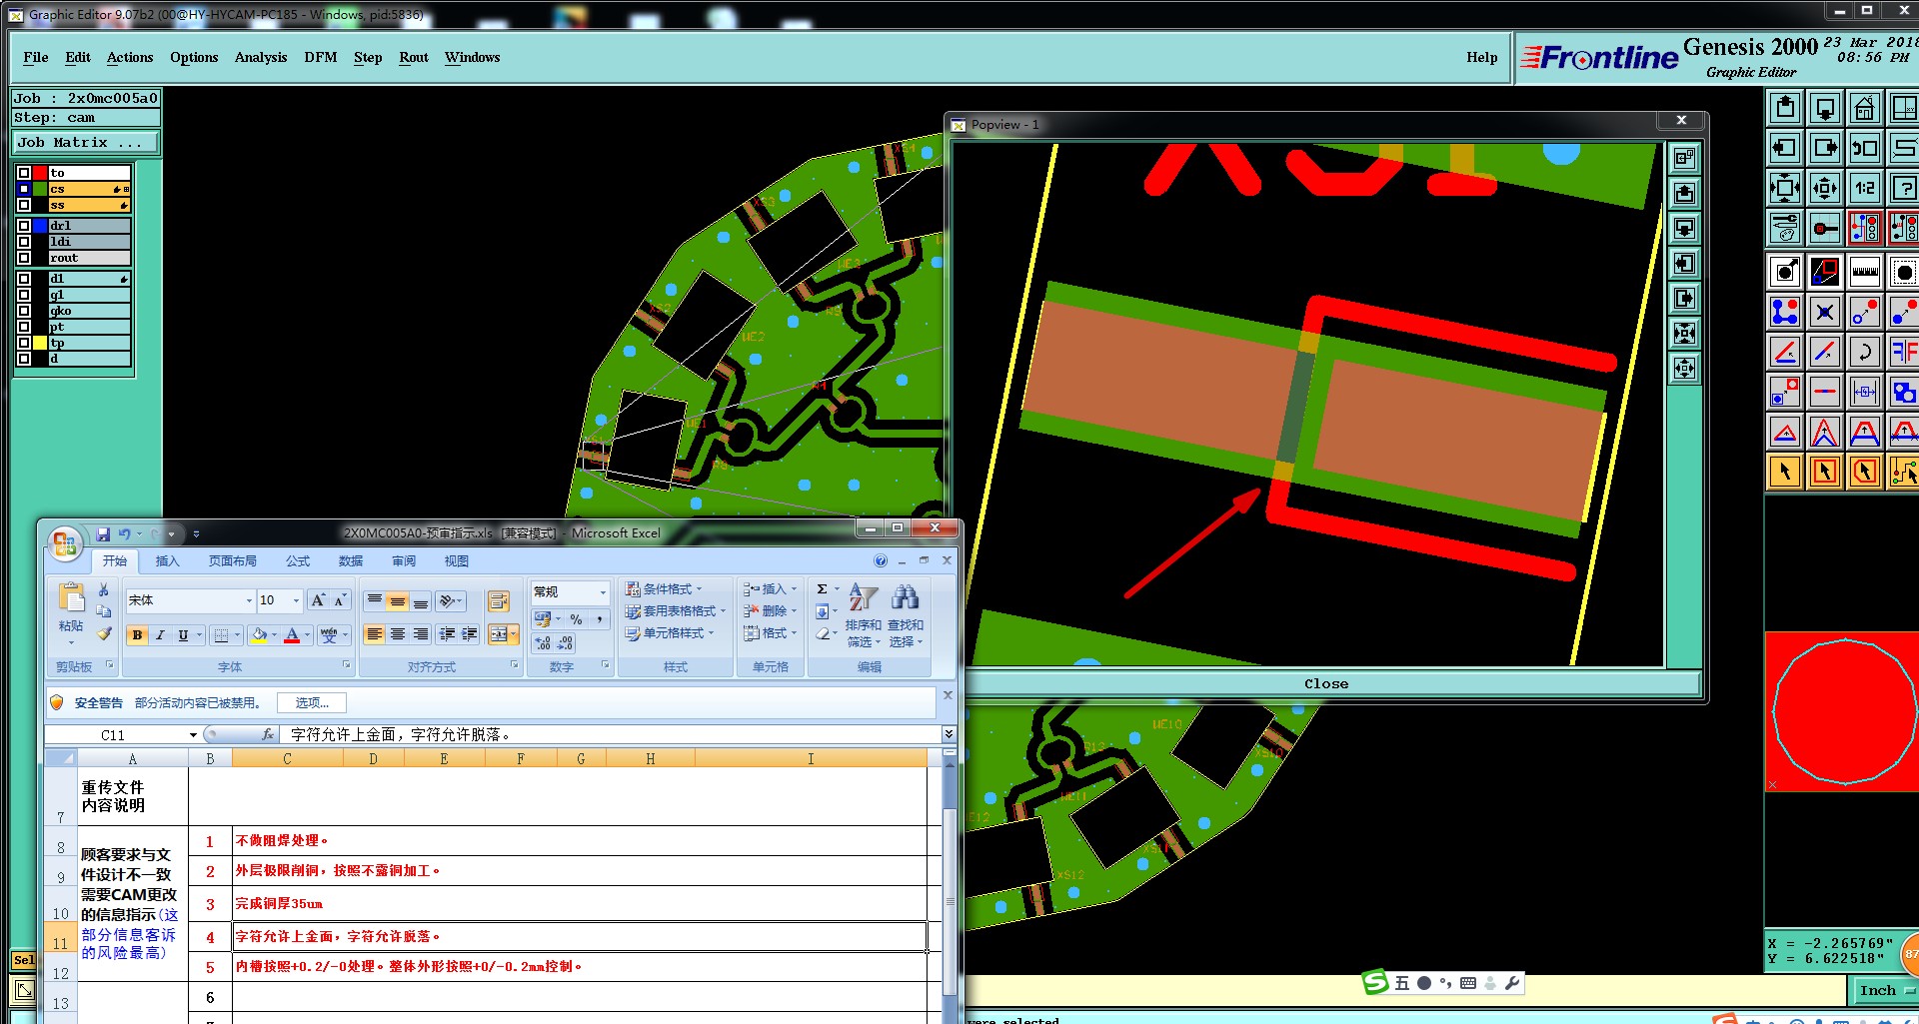
Task: Click the yellow color swatch of layer tp
Action: (41, 343)
